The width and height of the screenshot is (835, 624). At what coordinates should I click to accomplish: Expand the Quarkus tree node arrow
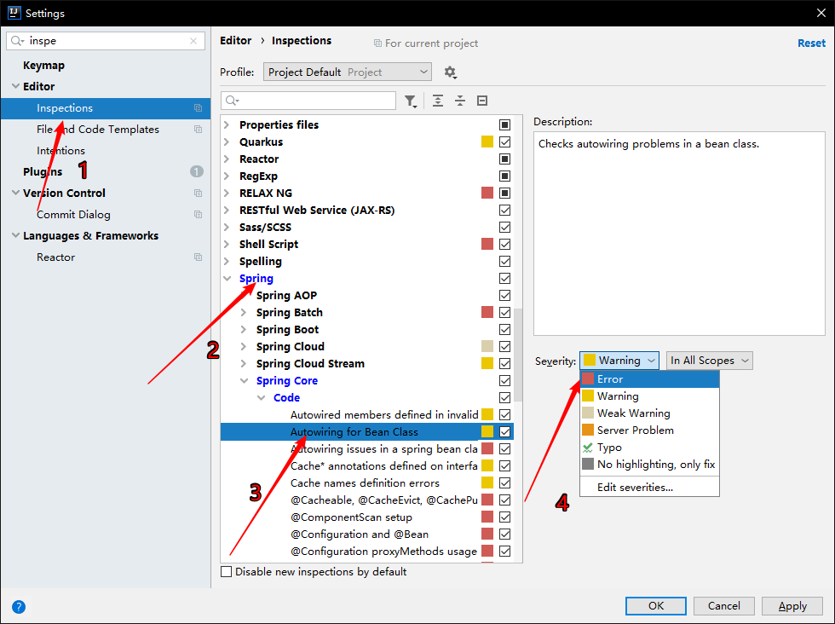(x=227, y=142)
